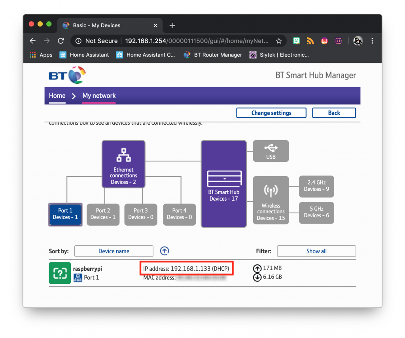Image resolution: width=405 pixels, height=338 pixels.
Task: Click the purple chart extension icon
Action: click(x=339, y=41)
